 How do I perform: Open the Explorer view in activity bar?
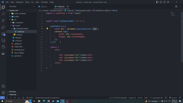tap(3, 7)
